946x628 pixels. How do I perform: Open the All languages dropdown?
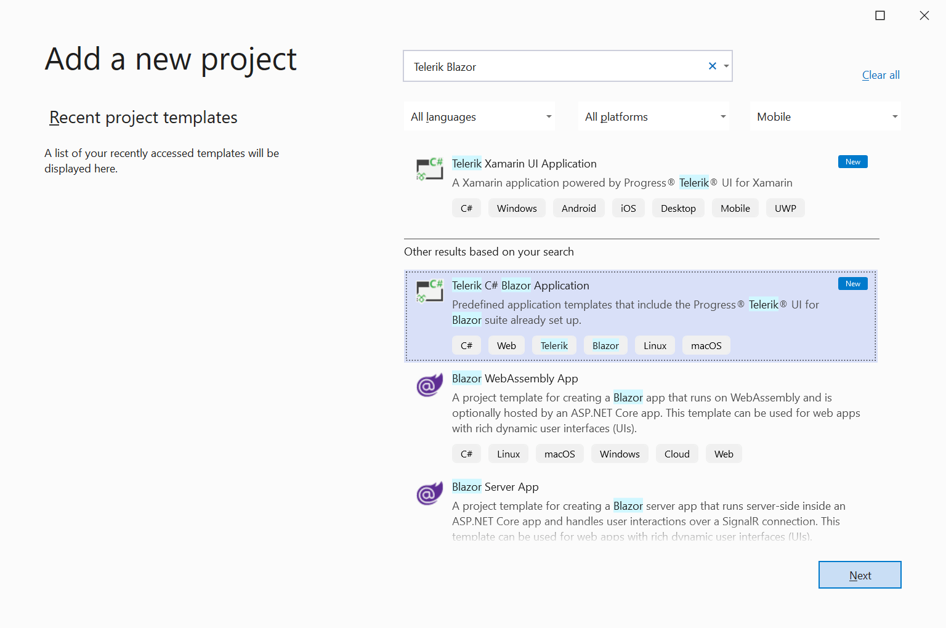pos(479,116)
